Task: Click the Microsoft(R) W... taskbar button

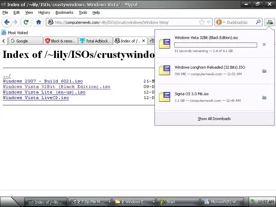Action: pyautogui.click(x=222, y=202)
